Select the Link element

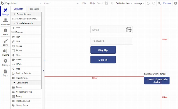click(x=26, y=41)
